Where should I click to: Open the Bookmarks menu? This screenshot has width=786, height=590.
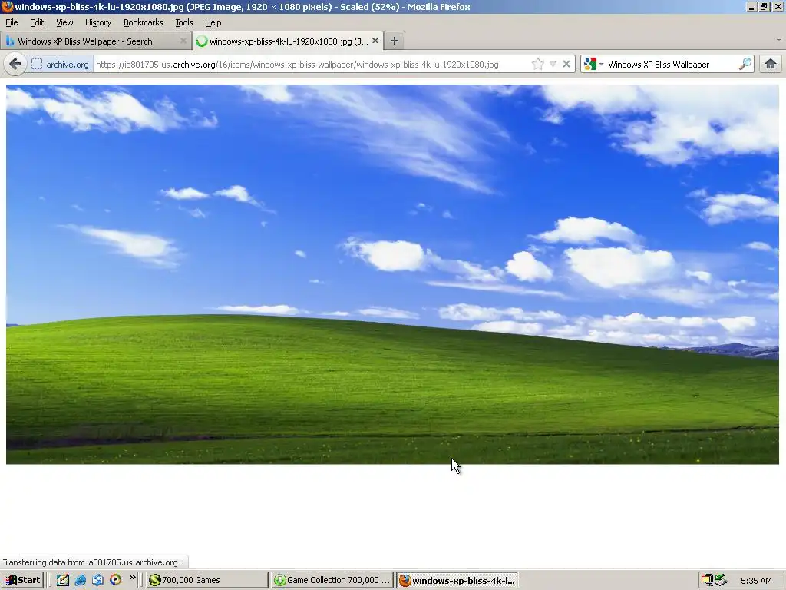[144, 22]
